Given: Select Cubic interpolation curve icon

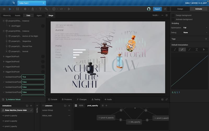Looking at the screenshot, I should click(x=189, y=50).
